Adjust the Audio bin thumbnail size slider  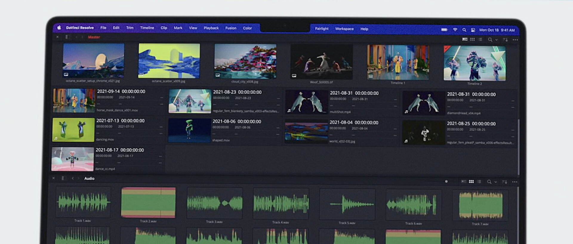(x=446, y=181)
